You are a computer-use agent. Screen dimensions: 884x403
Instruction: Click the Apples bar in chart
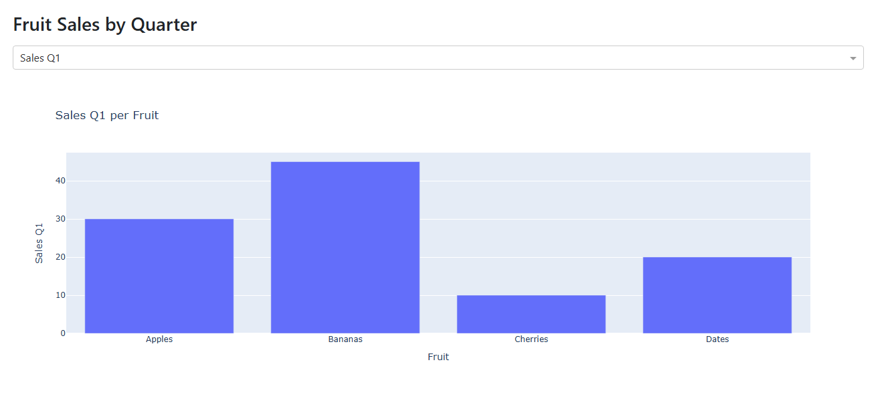(159, 276)
